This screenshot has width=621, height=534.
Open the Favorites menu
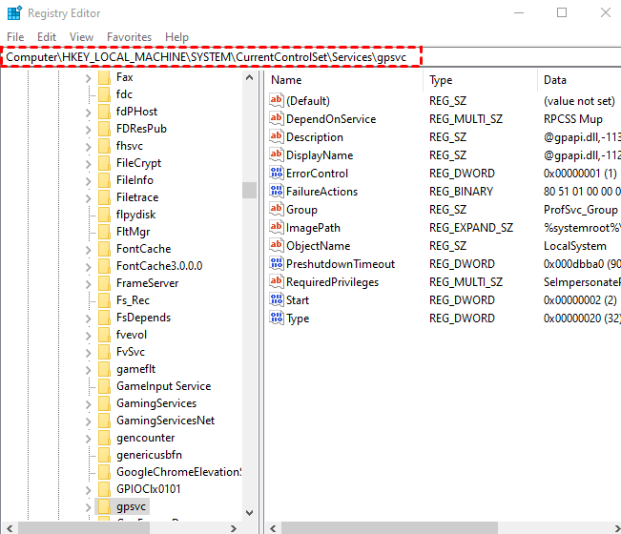point(129,37)
